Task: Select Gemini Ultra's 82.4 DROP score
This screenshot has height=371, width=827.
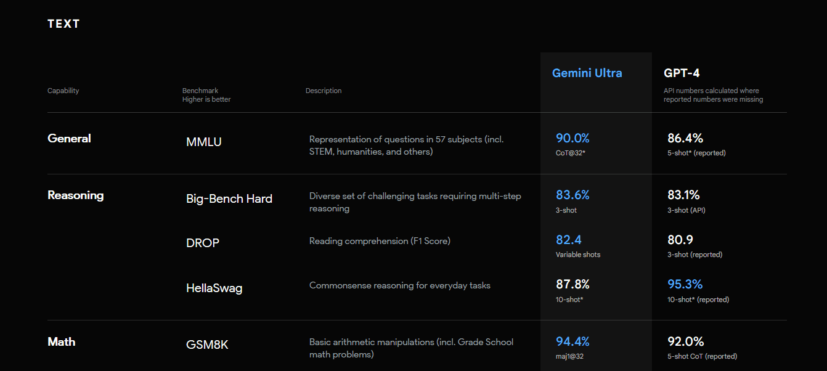Action: pyautogui.click(x=569, y=240)
